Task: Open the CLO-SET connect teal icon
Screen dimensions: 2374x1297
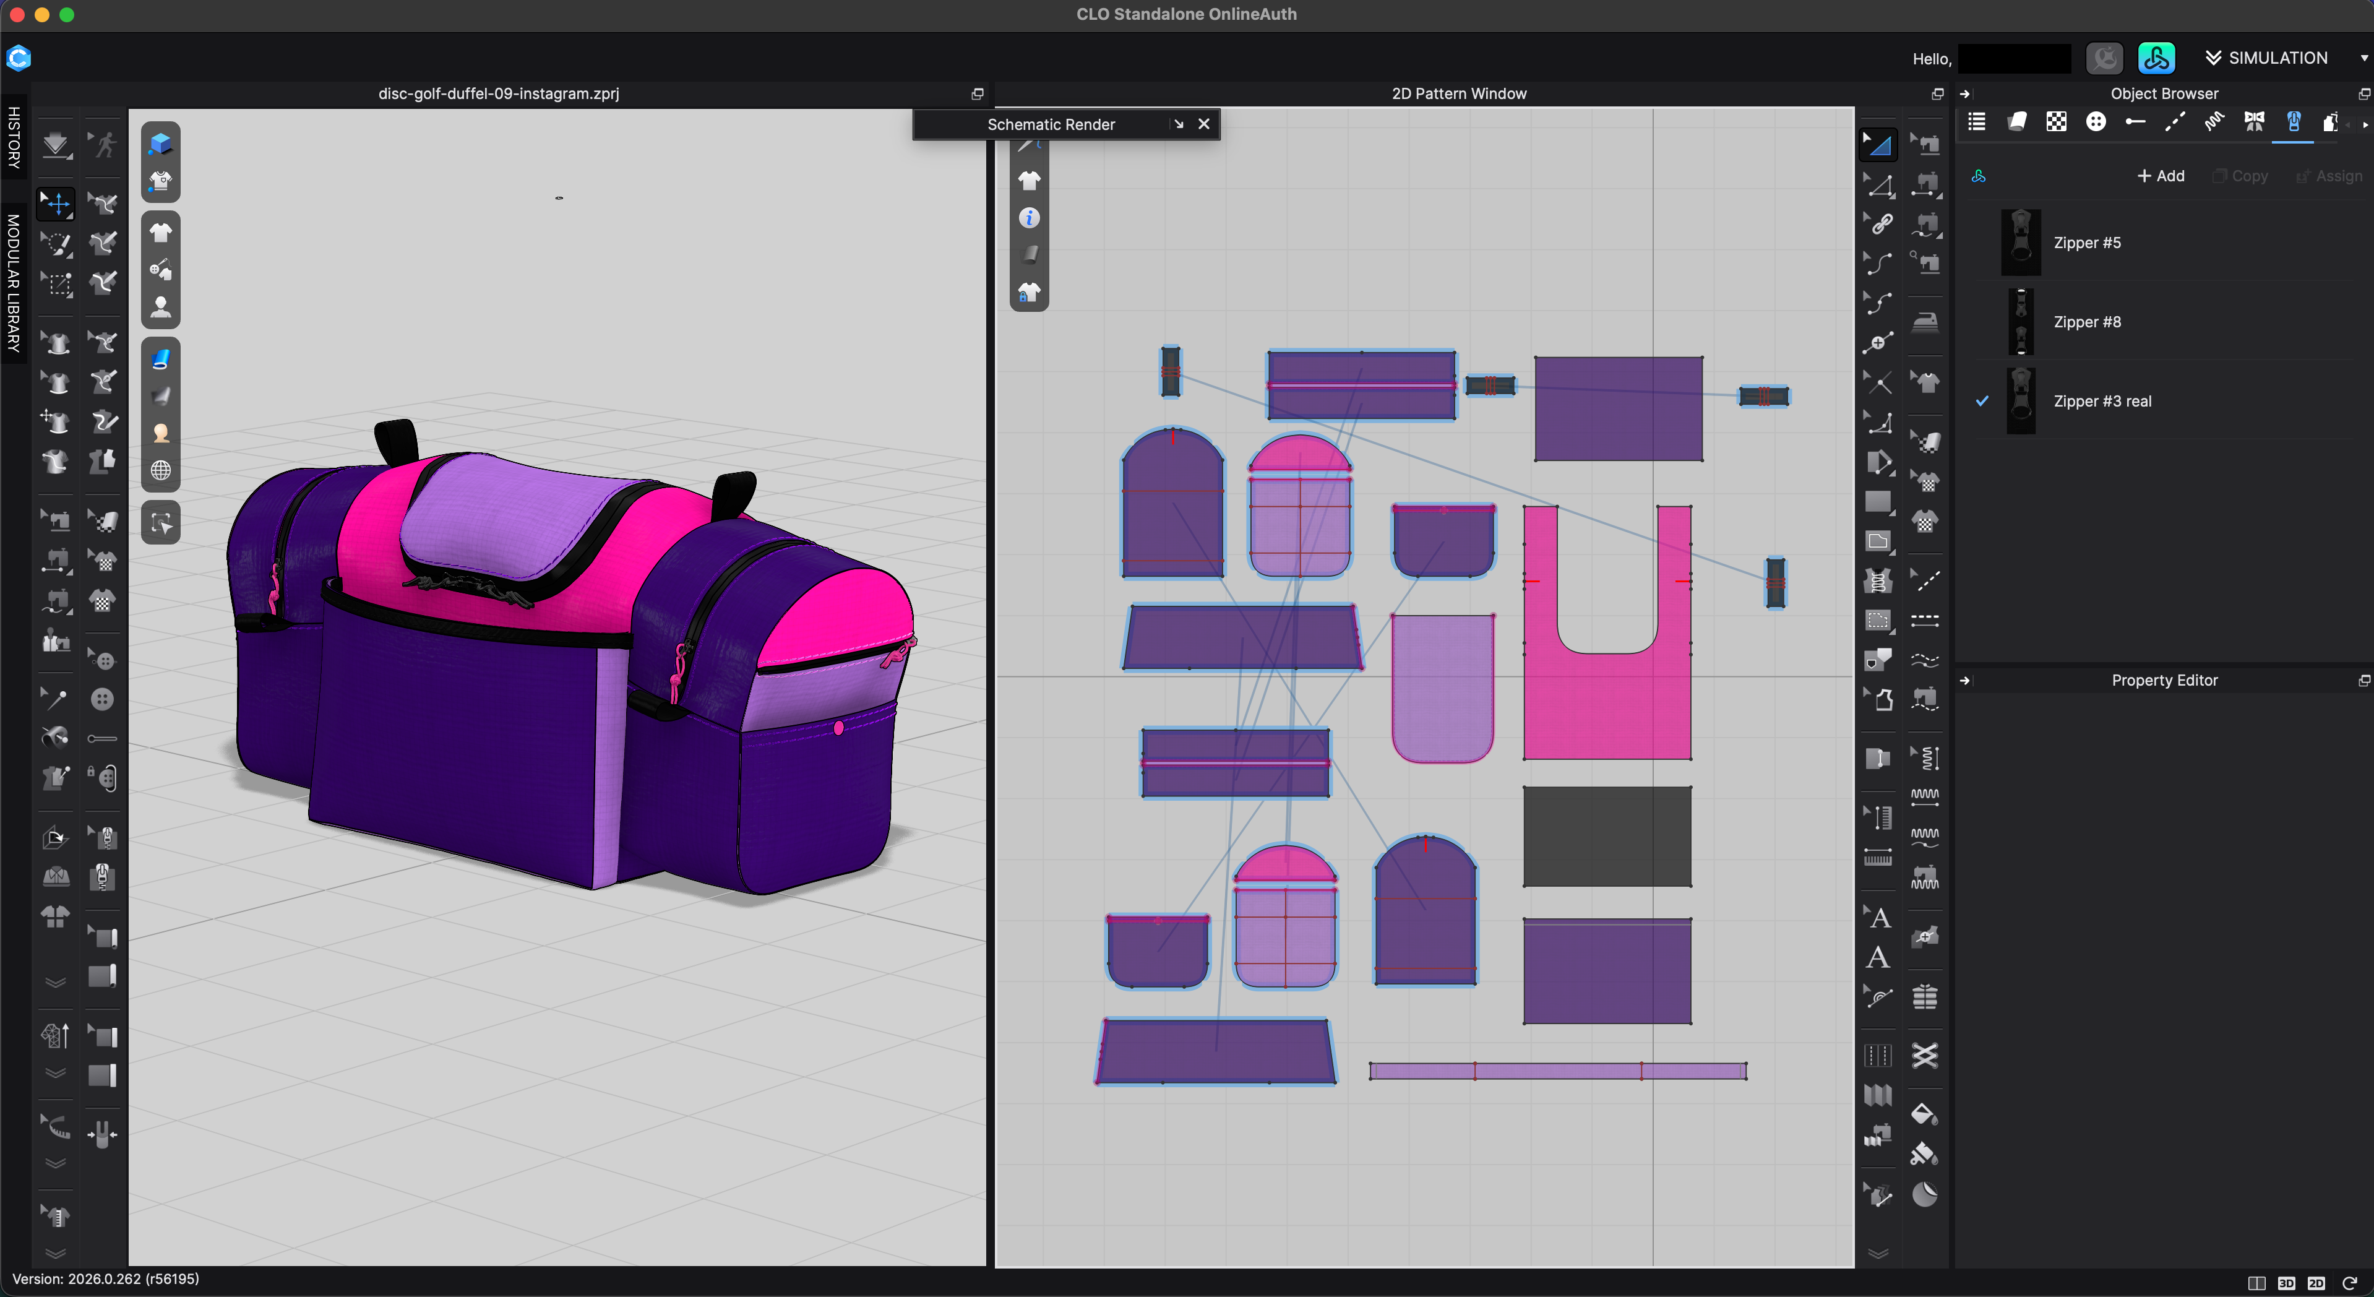Action: 2156,58
